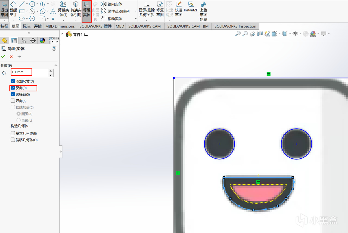Click the zoom to fit magnifier icon

[x=238, y=34]
